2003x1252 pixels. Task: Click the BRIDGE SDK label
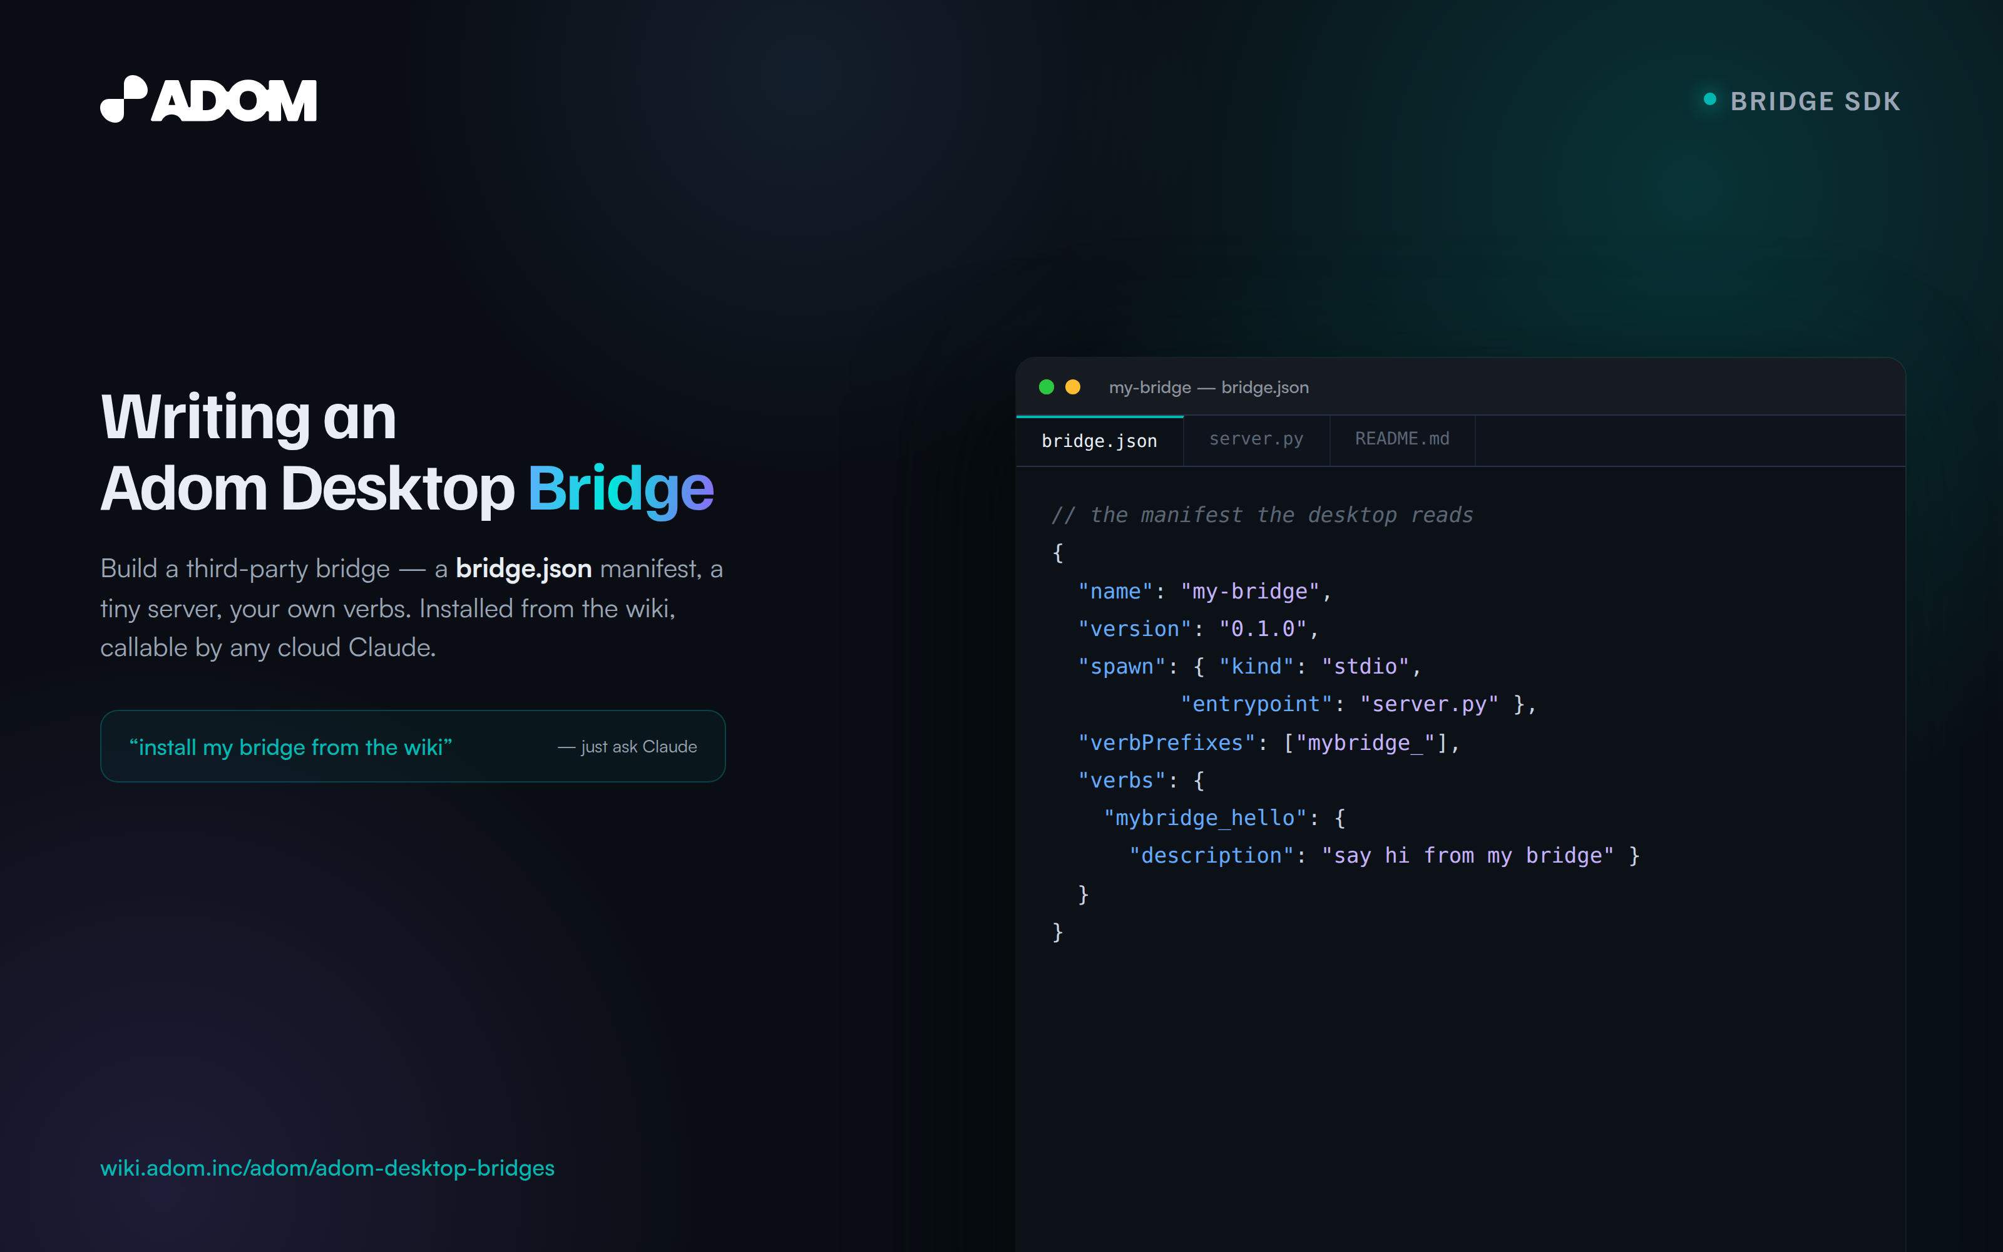pyautogui.click(x=1815, y=101)
